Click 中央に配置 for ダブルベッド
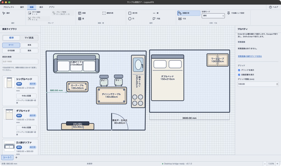The width and height of the screenshot is (281, 166). coord(26,128)
